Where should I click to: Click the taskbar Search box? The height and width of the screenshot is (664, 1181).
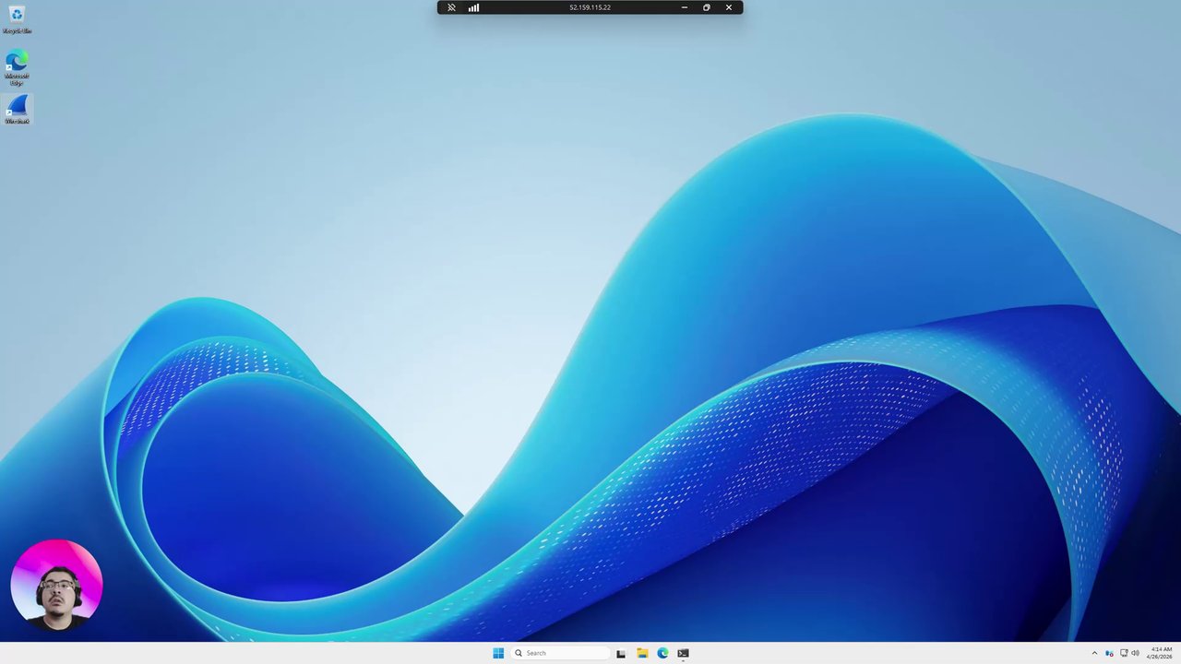pos(560,653)
